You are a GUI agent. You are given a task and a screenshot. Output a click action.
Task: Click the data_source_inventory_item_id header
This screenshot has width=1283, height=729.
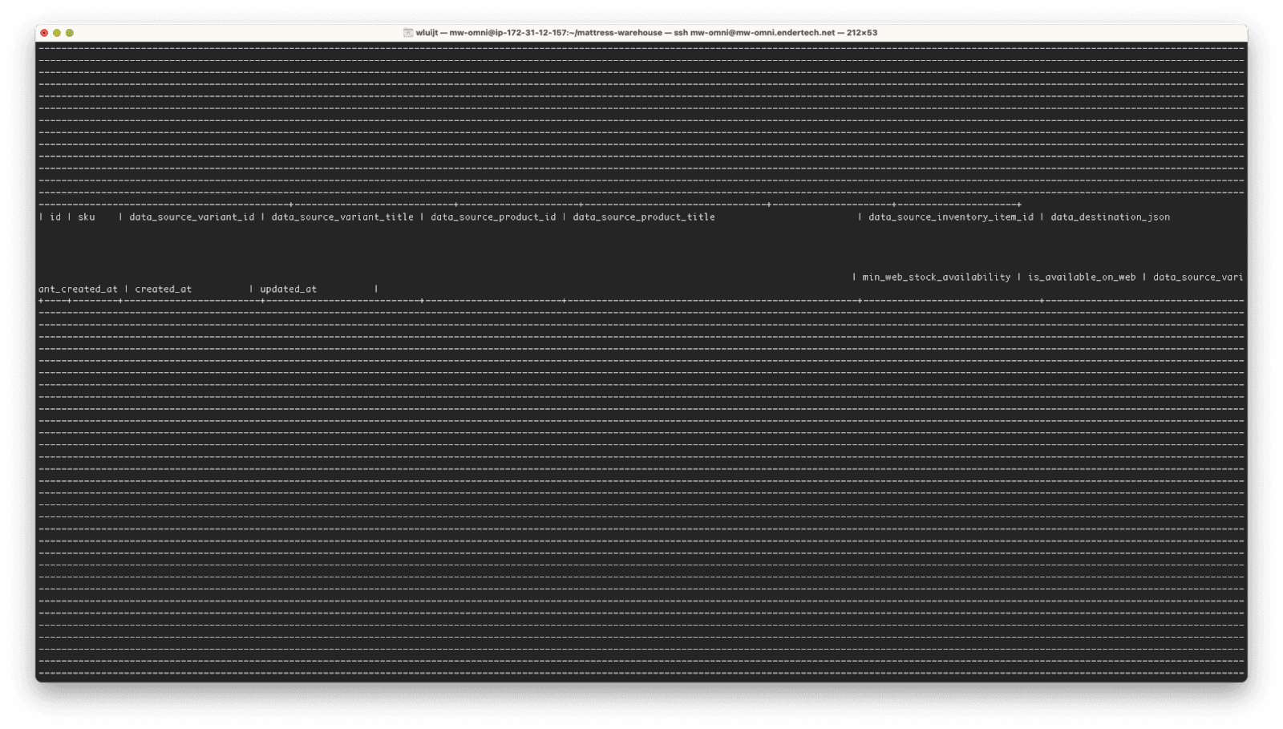point(951,217)
